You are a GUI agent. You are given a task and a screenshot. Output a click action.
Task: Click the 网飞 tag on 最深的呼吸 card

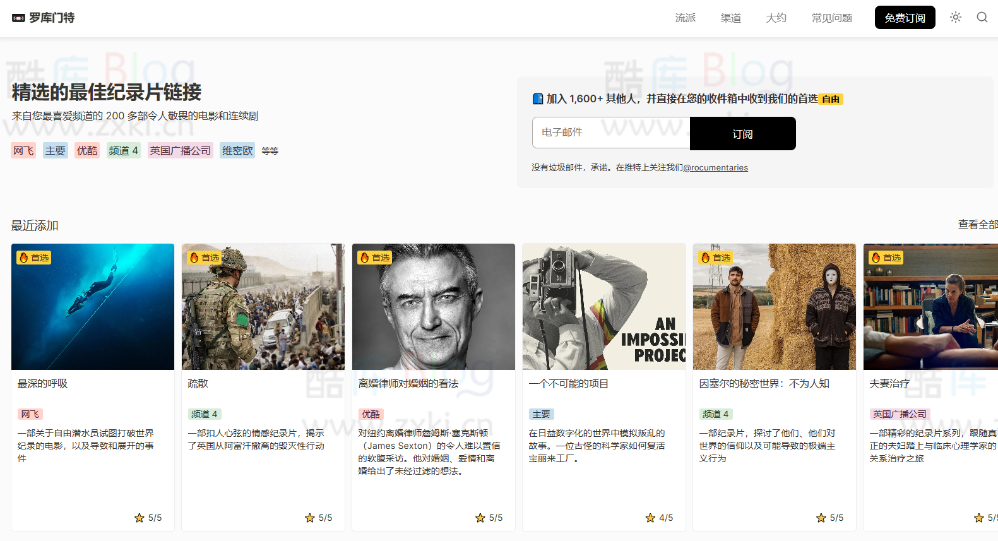pyautogui.click(x=30, y=414)
